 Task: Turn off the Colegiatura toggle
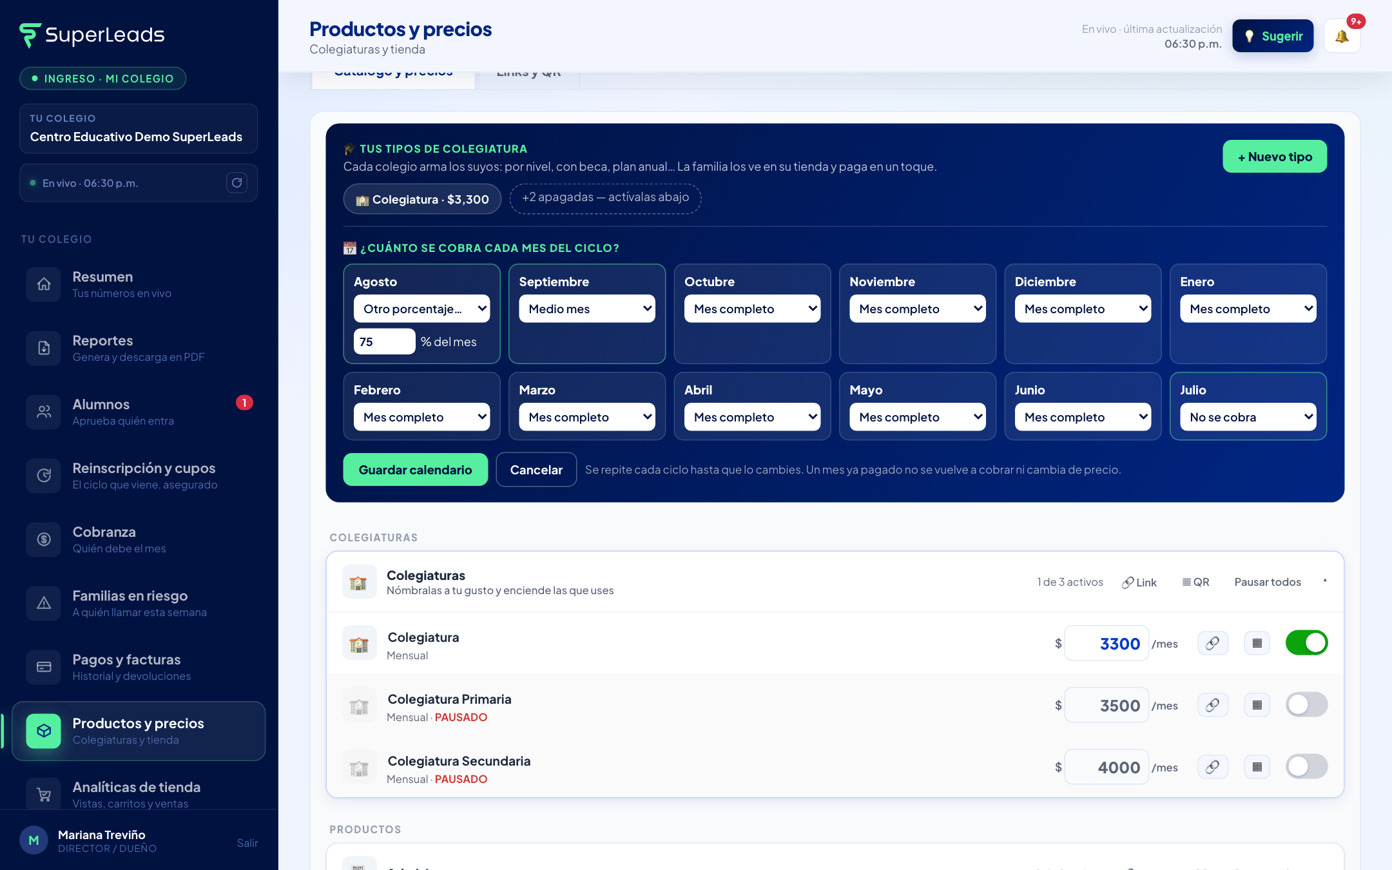pos(1306,643)
